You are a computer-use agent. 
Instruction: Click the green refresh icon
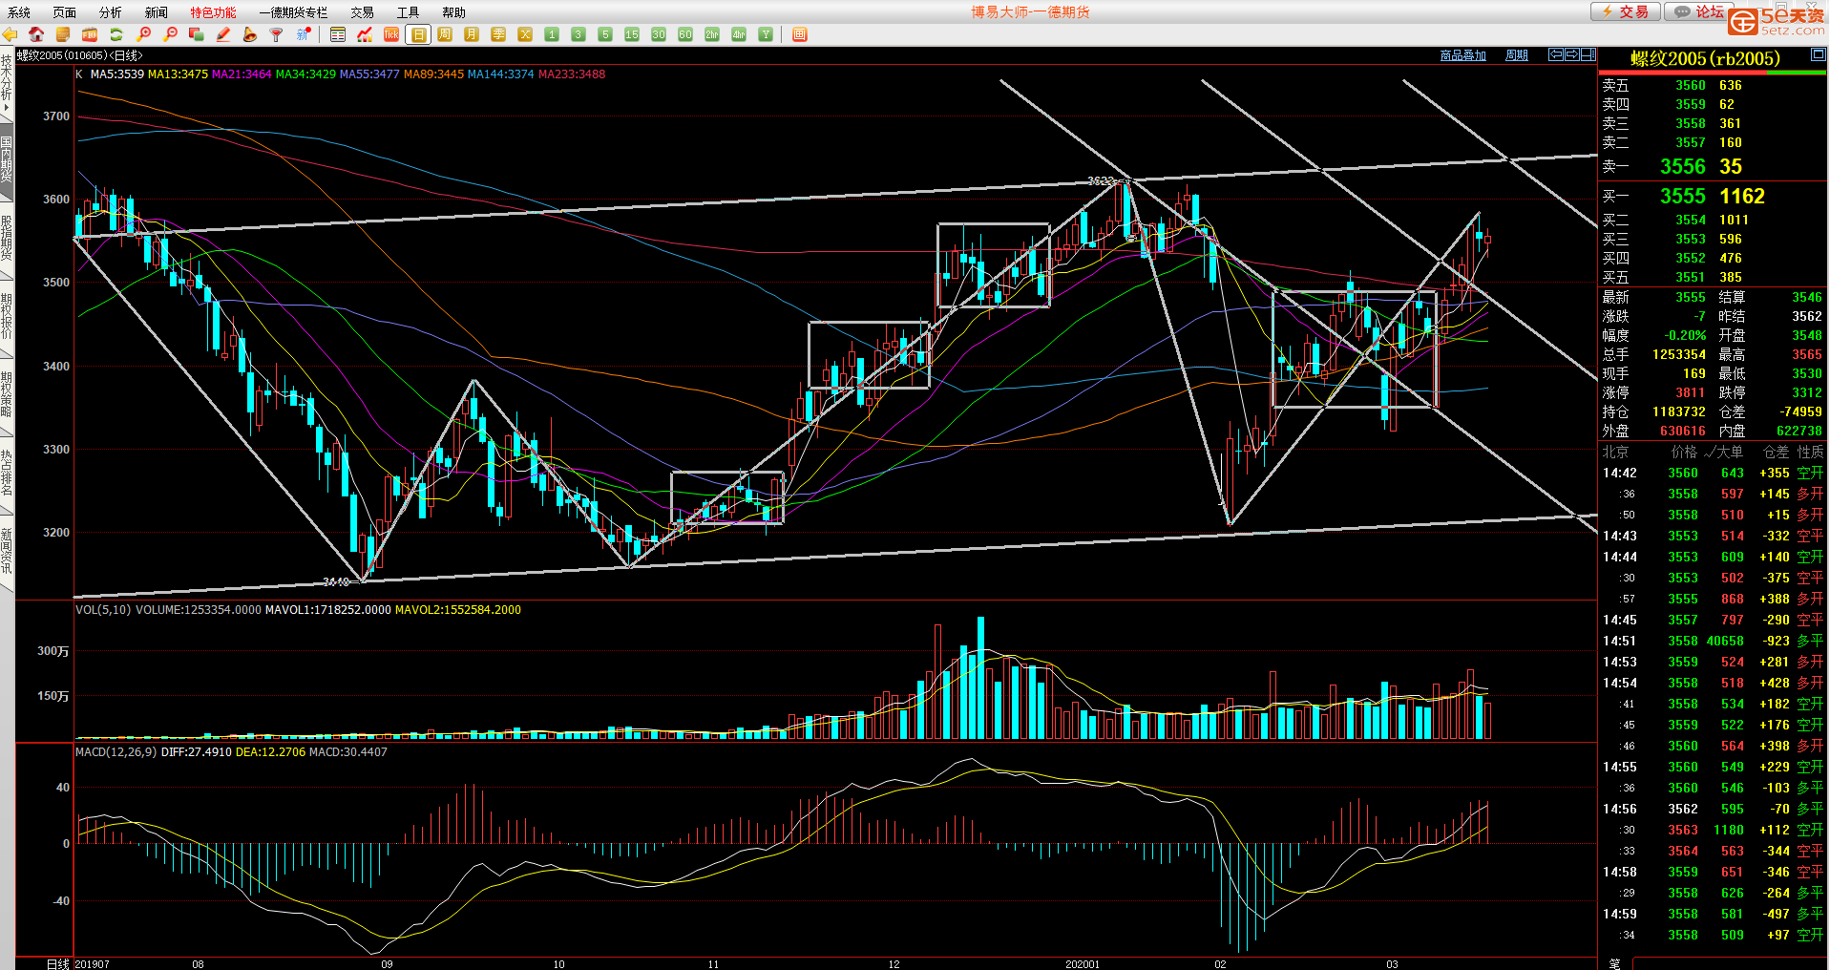(x=116, y=34)
